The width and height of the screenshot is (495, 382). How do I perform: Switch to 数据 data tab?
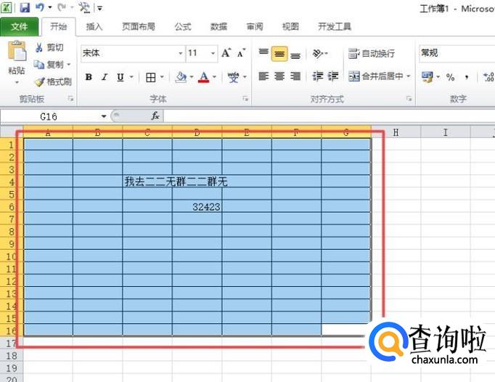(218, 27)
